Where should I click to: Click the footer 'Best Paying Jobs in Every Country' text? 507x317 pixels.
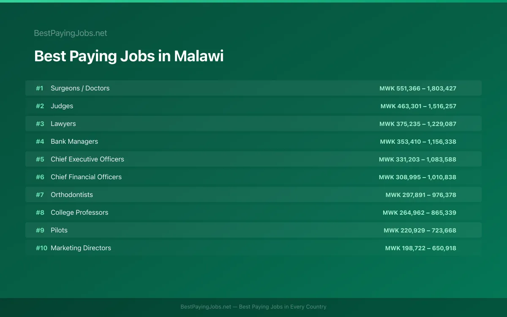click(283, 307)
